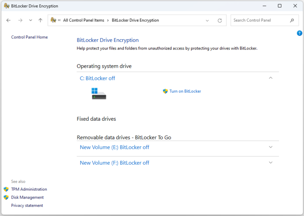Maximize the BitLocker window
The width and height of the screenshot is (304, 216).
[x=279, y=6]
